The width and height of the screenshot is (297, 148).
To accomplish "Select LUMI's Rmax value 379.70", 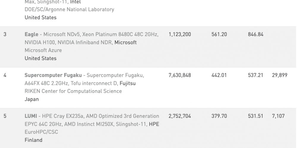I will [219, 116].
